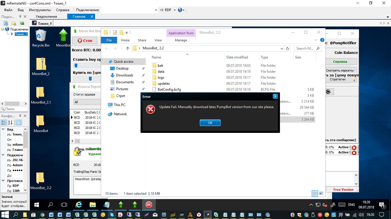
Task: Select Network in Explorer navigation pane
Action: click(120, 114)
